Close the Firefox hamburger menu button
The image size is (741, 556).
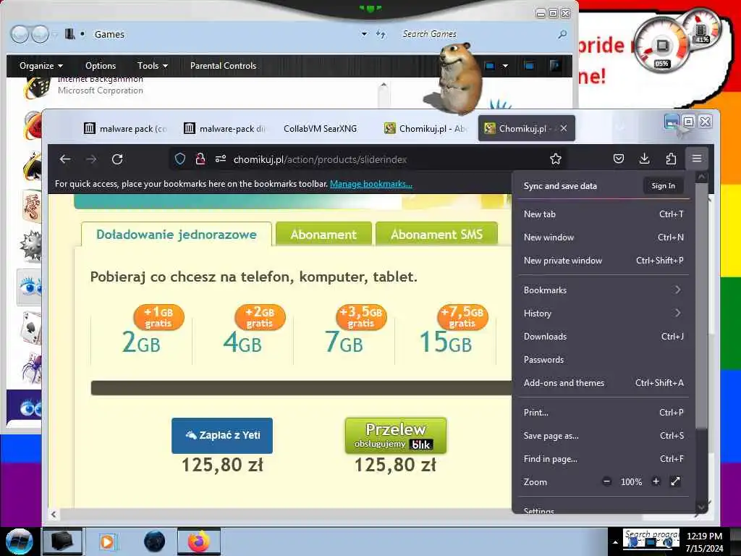697,159
